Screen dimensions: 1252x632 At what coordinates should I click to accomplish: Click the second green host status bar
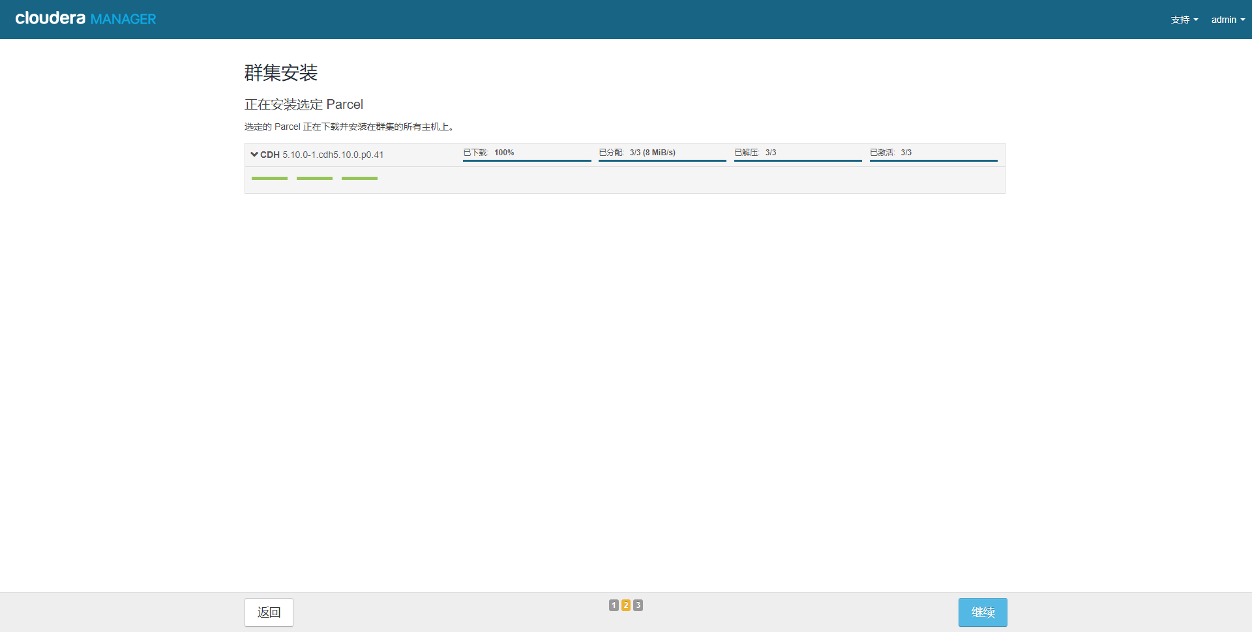point(314,178)
